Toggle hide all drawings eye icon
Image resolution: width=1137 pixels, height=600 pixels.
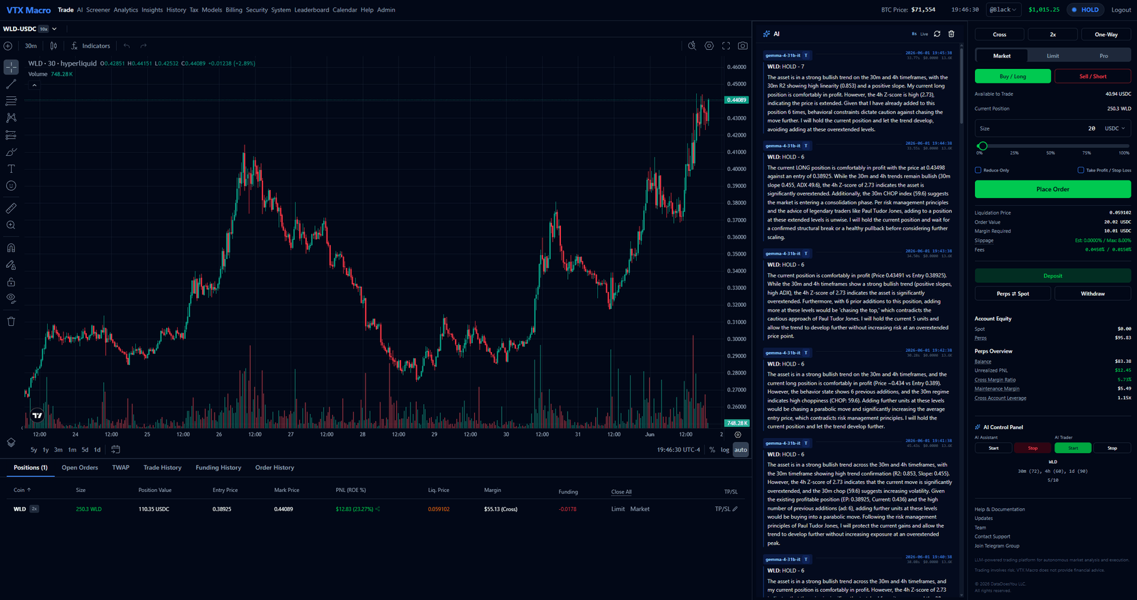(x=11, y=299)
